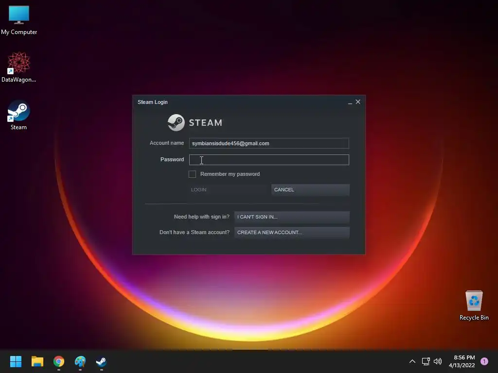
Task: Enable the Remember my password checkbox
Action: coord(192,174)
